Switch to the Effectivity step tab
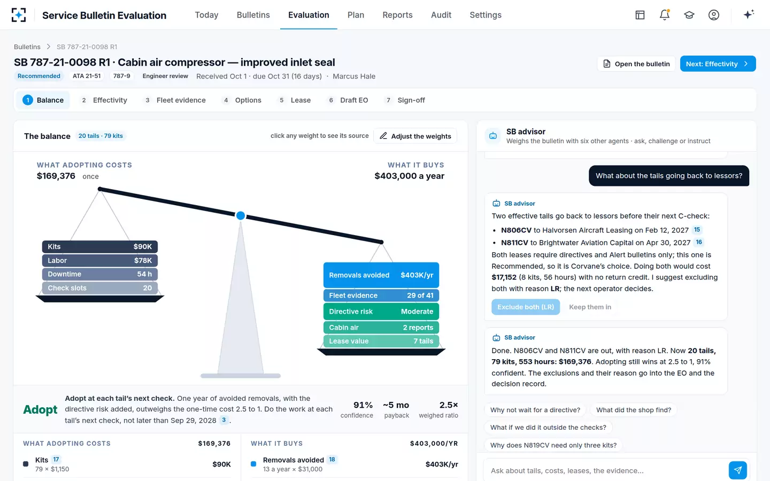Image resolution: width=770 pixels, height=481 pixels. [104, 100]
